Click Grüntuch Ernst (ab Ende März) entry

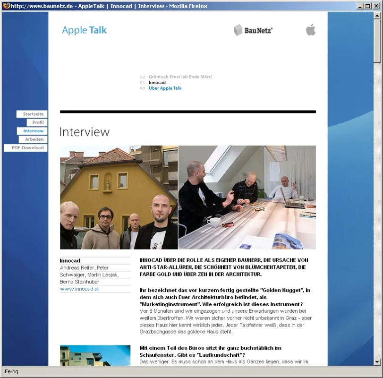point(180,77)
